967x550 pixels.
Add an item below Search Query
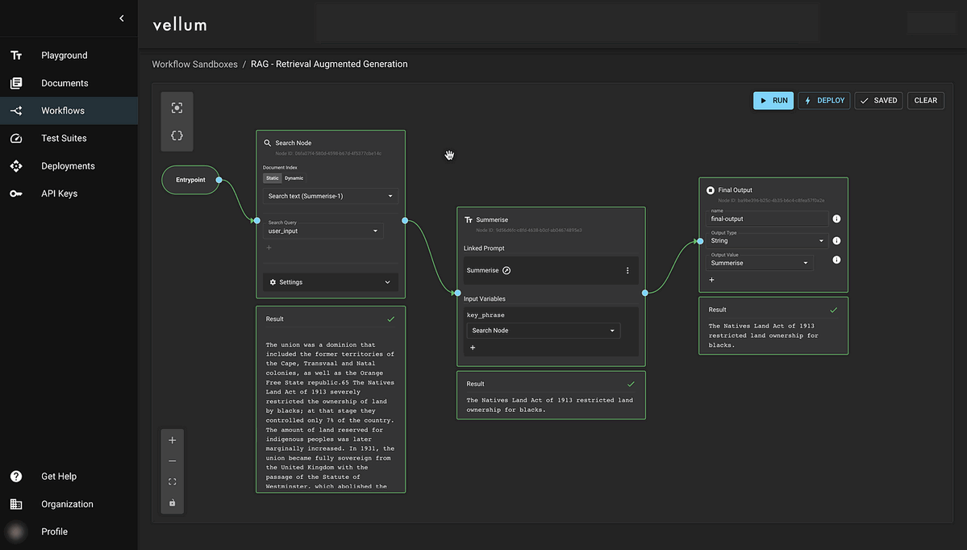tap(269, 248)
